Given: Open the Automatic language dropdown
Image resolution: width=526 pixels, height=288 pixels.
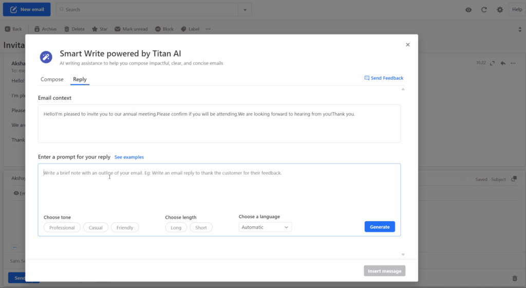Looking at the screenshot, I should 265,227.
